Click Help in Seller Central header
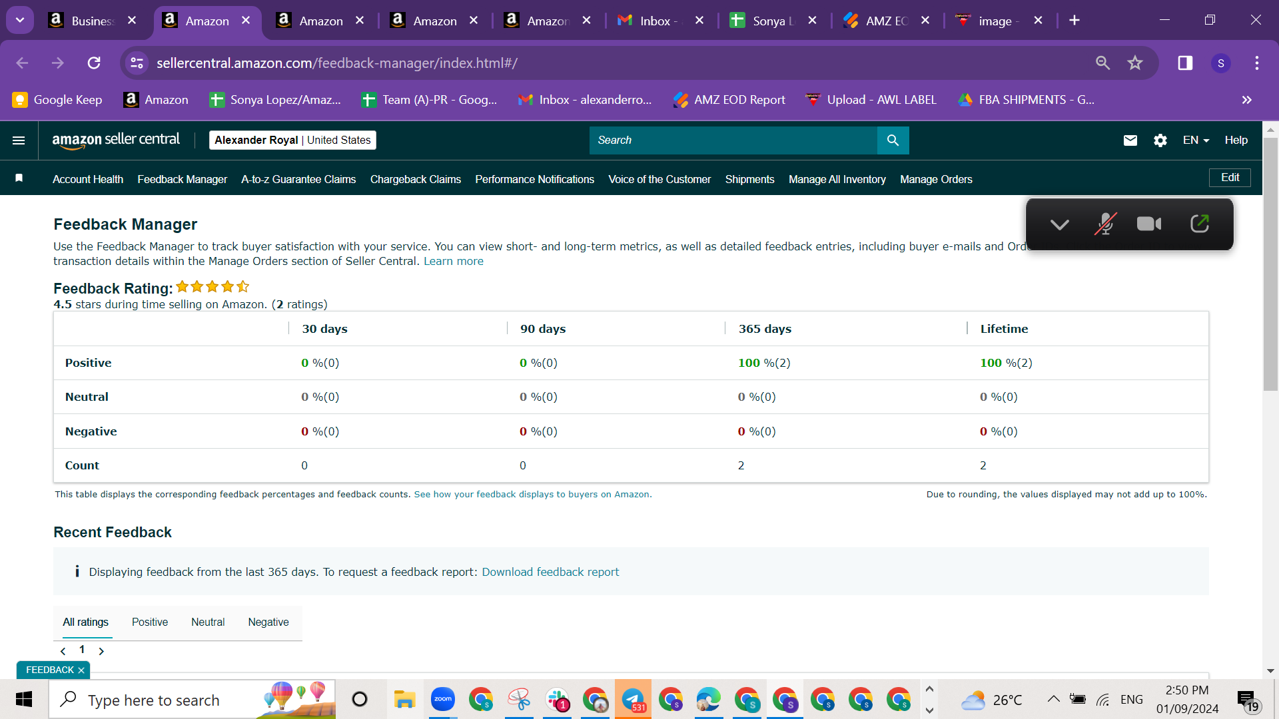 [1236, 140]
